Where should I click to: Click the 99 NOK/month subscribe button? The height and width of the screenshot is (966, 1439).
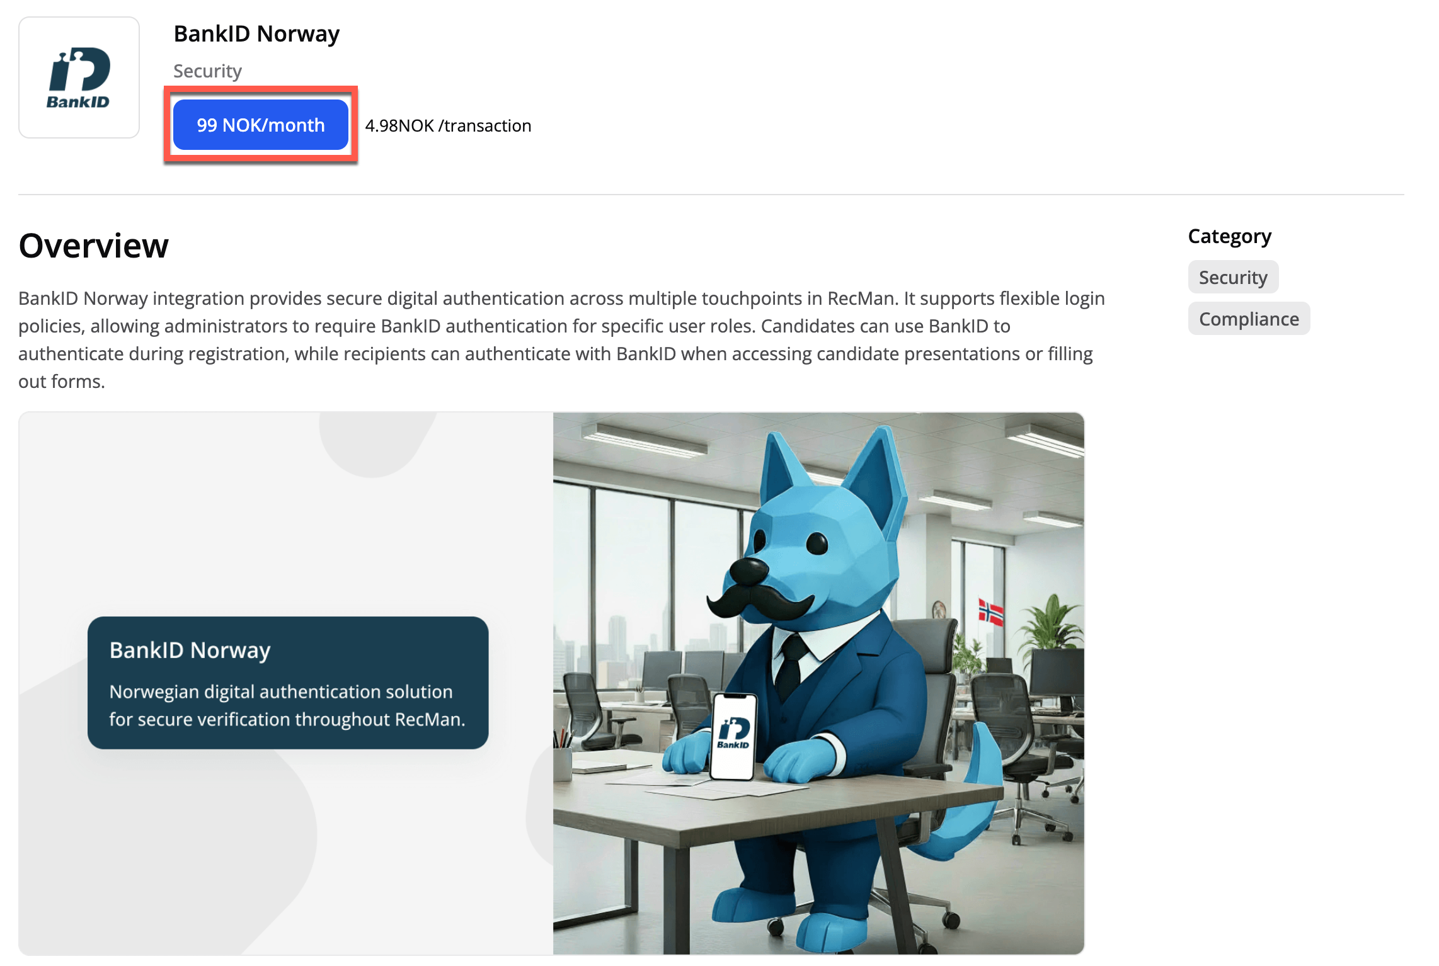260,125
